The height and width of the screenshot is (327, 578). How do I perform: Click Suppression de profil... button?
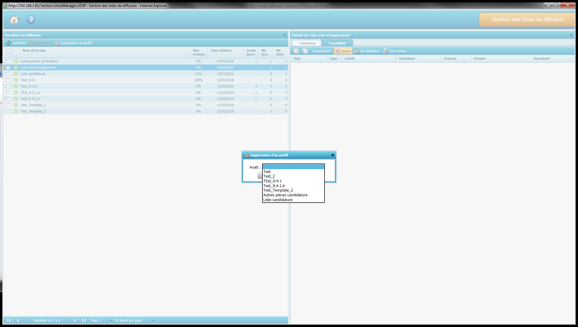click(x=74, y=43)
